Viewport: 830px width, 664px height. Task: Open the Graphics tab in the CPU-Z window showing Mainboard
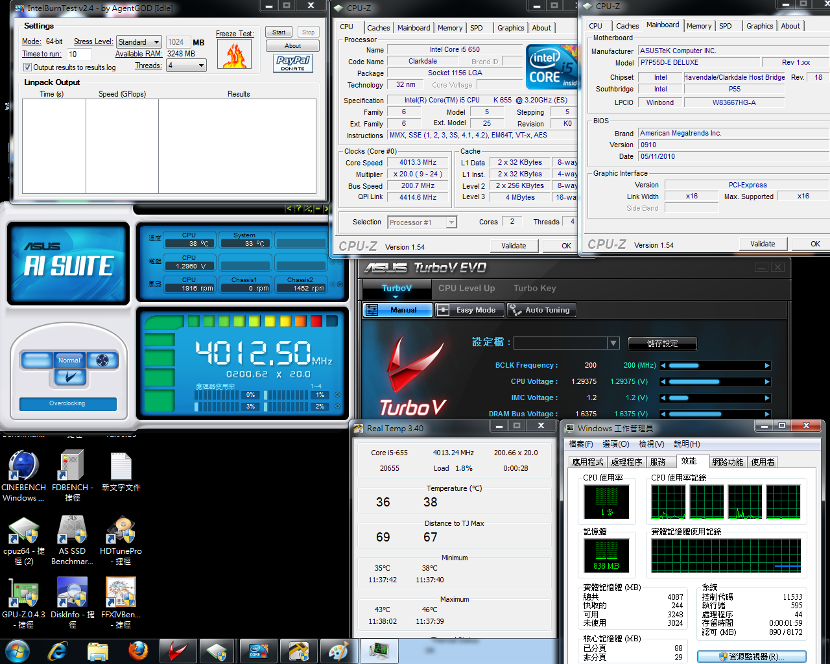point(759,26)
